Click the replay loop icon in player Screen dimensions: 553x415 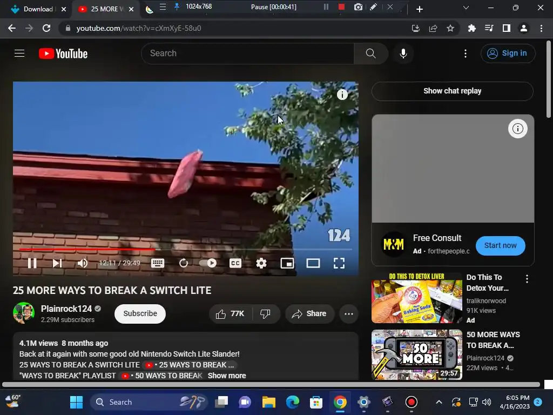click(x=184, y=263)
